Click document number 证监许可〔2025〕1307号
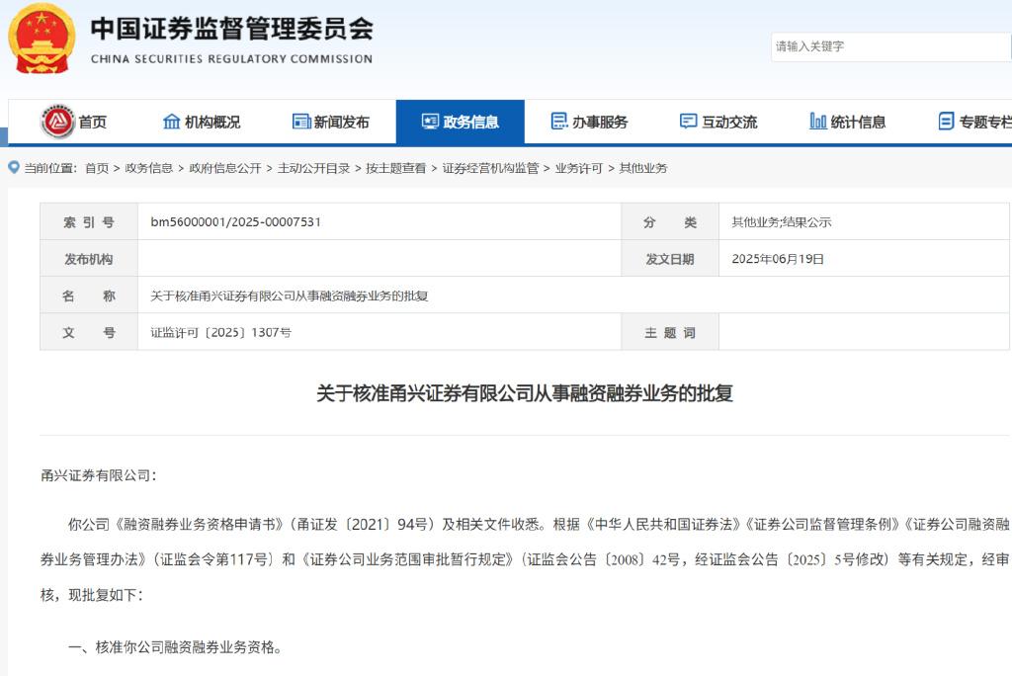Screen dimensions: 1012x676 [220, 332]
